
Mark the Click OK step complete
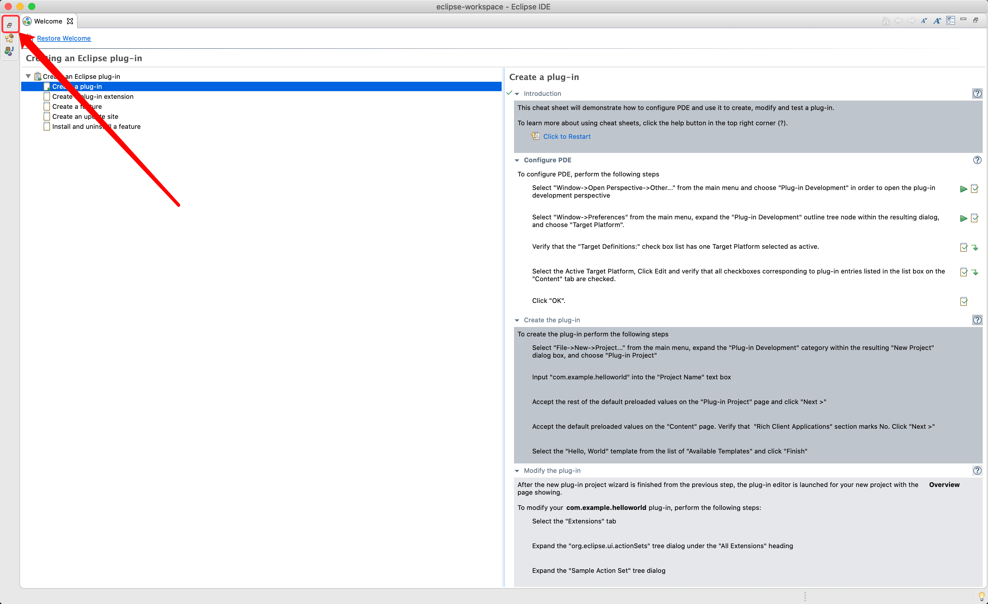pyautogui.click(x=964, y=301)
